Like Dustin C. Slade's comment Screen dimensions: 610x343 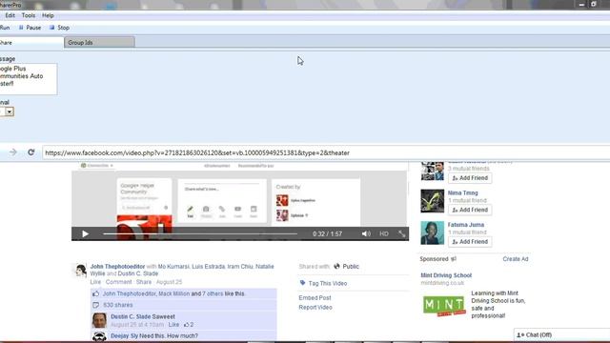pyautogui.click(x=173, y=324)
